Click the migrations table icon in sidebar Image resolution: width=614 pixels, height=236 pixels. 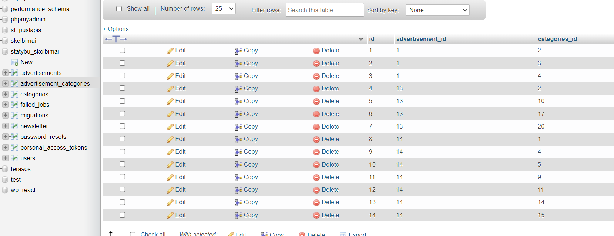pyautogui.click(x=15, y=115)
